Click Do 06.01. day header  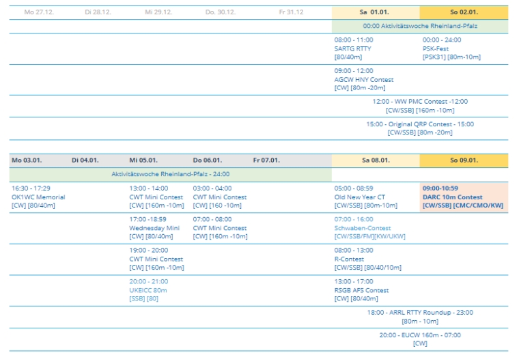pos(208,160)
